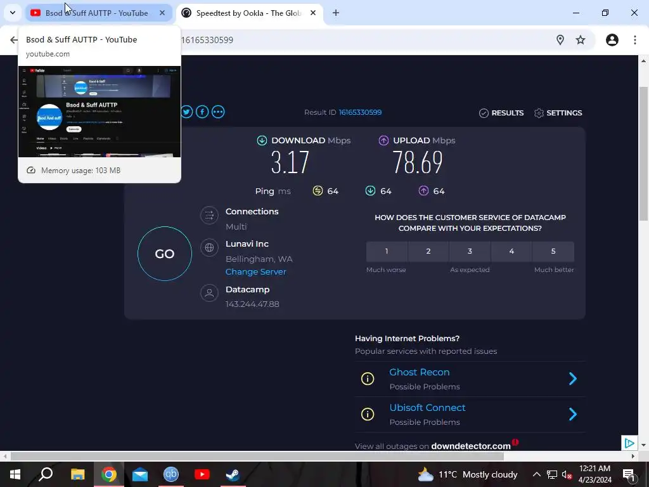Rate customer service 5 Much better
The image size is (649, 487).
pyautogui.click(x=553, y=251)
